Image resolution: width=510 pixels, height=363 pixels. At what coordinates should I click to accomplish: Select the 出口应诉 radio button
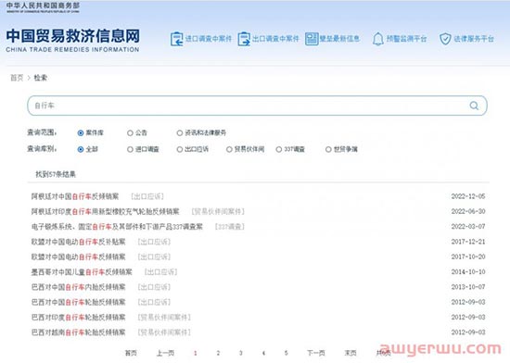click(180, 149)
